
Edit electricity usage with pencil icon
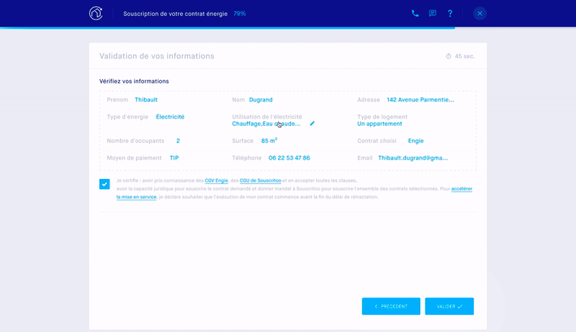click(x=312, y=124)
